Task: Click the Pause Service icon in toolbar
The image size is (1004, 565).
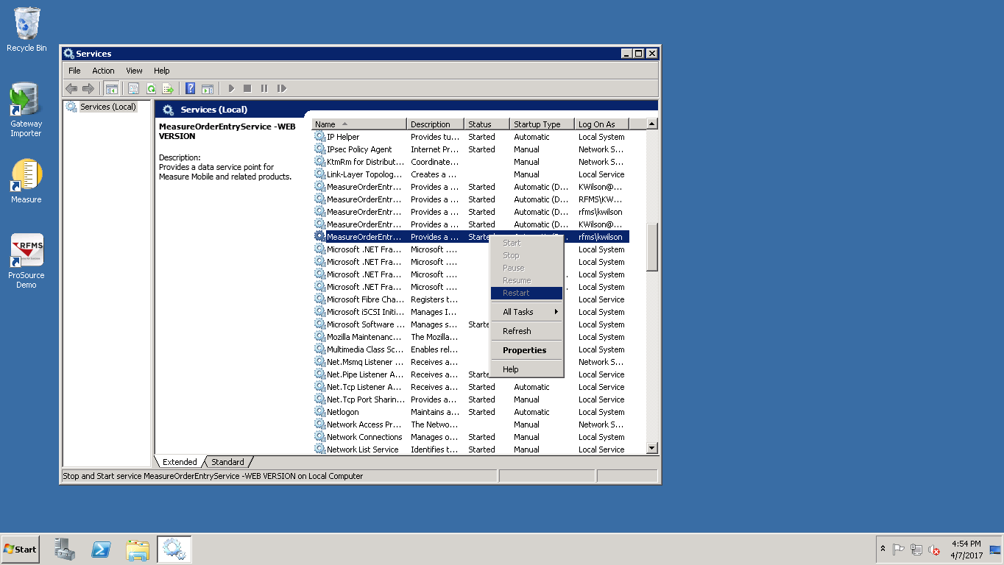Action: pos(264,88)
